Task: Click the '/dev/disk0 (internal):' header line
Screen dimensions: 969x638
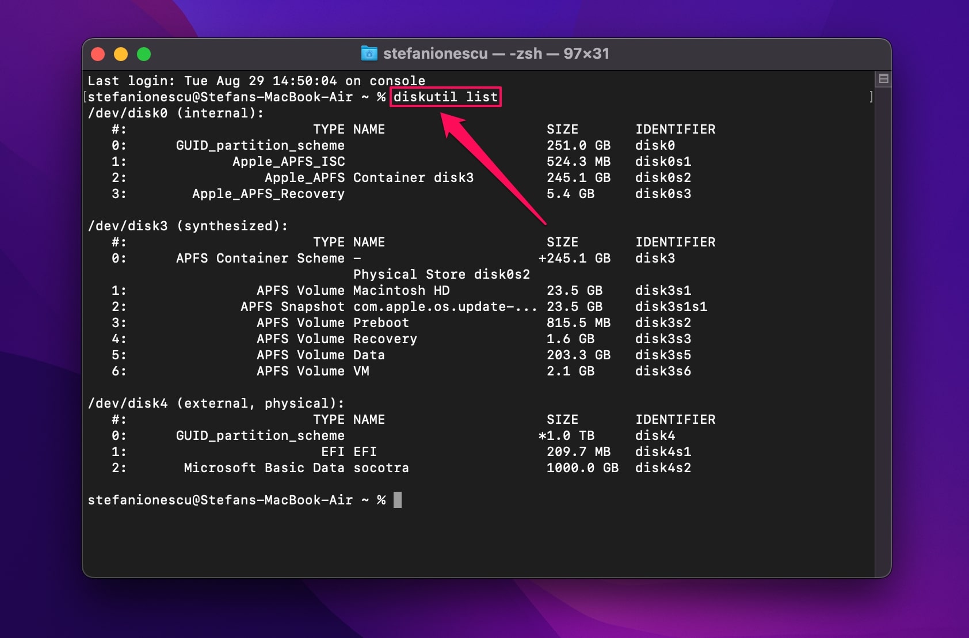Action: 176,113
